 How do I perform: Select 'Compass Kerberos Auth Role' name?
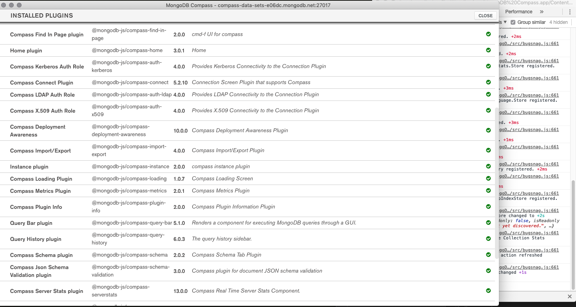tap(47, 66)
